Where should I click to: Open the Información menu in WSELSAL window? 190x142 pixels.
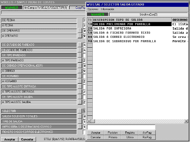pyautogui.click(x=108, y=9)
